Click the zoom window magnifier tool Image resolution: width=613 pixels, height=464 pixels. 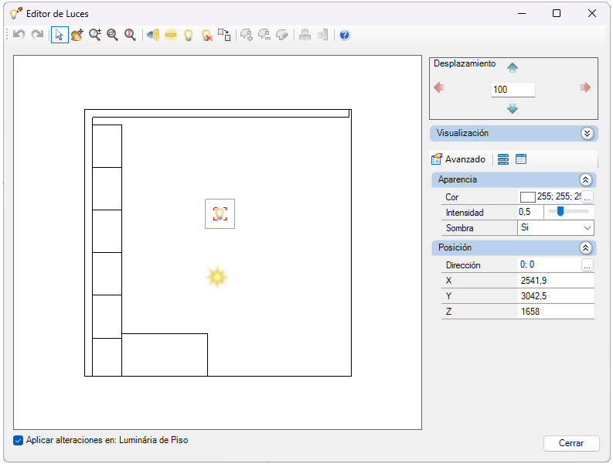[113, 35]
